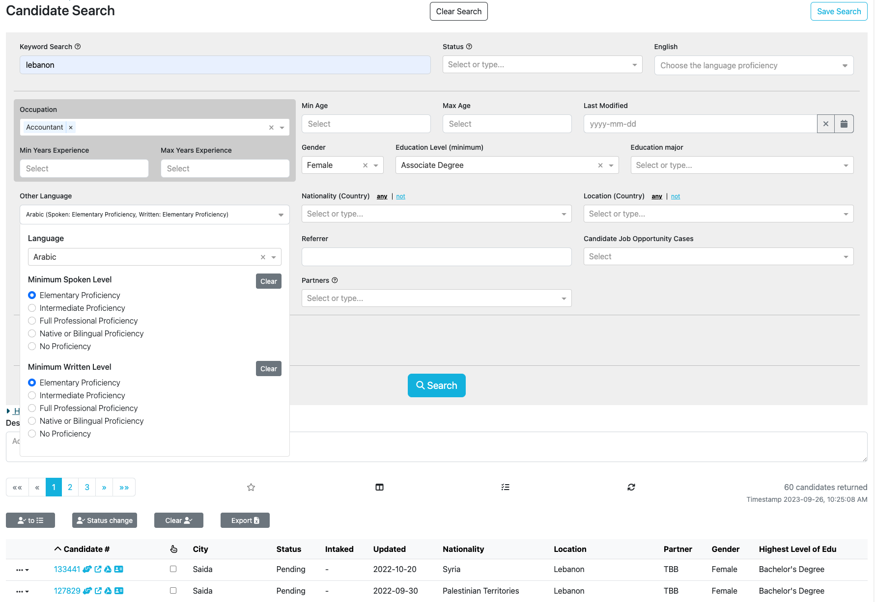
Task: Jump to the last results page
Action: (124, 487)
